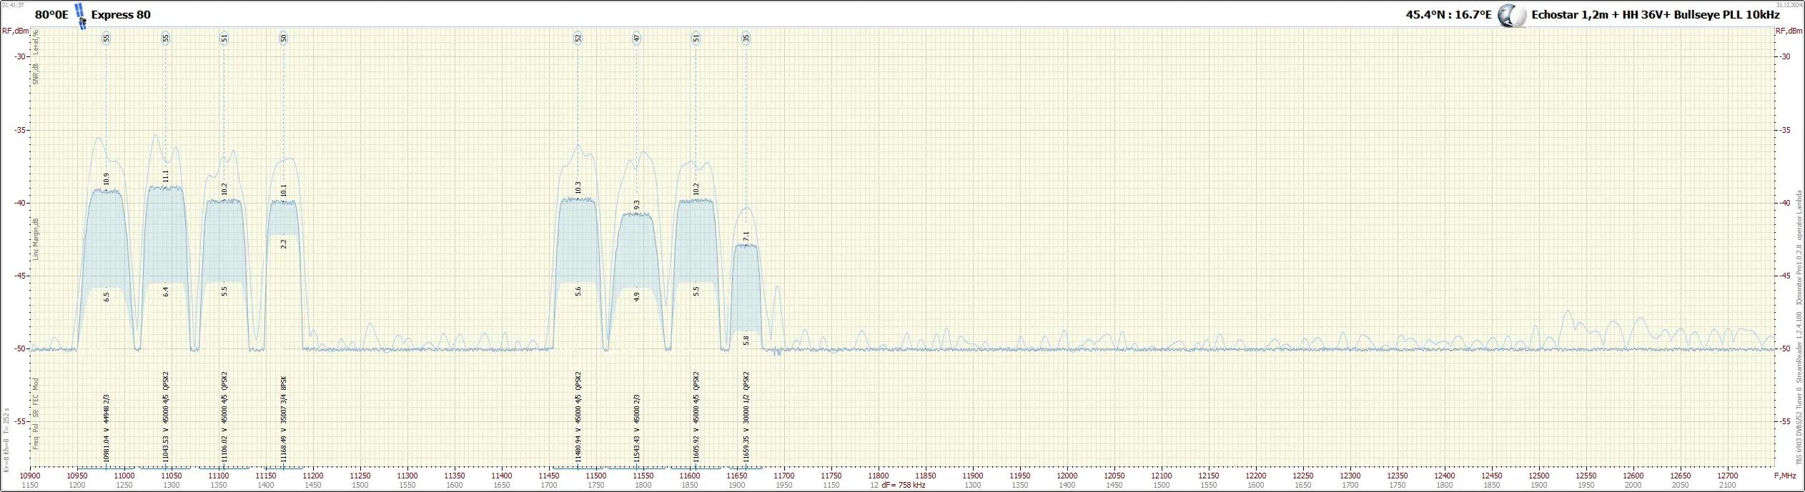Image resolution: width=1805 pixels, height=492 pixels.
Task: Click the 45.4°N : 16.7°E coordinates
Action: coord(1447,15)
